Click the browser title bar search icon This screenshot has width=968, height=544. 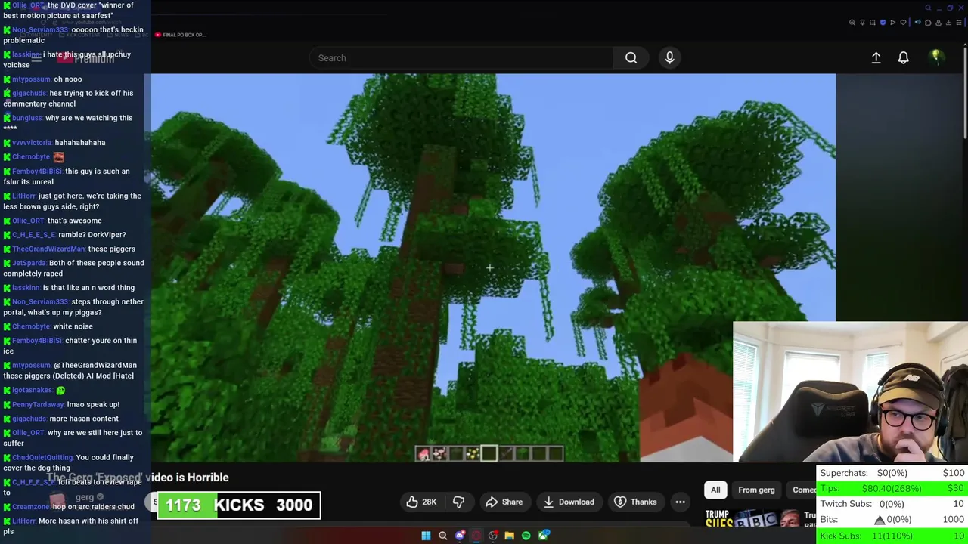tap(928, 8)
